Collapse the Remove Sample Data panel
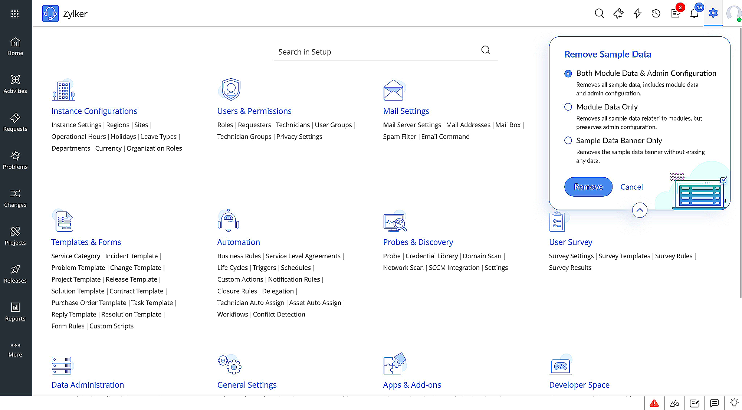Image resolution: width=742 pixels, height=410 pixels. (640, 210)
